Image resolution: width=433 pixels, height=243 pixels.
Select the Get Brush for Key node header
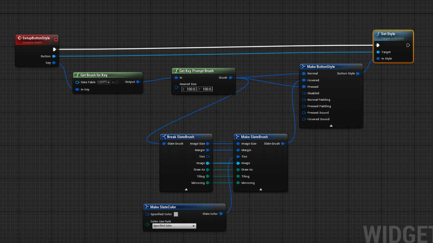click(94, 75)
